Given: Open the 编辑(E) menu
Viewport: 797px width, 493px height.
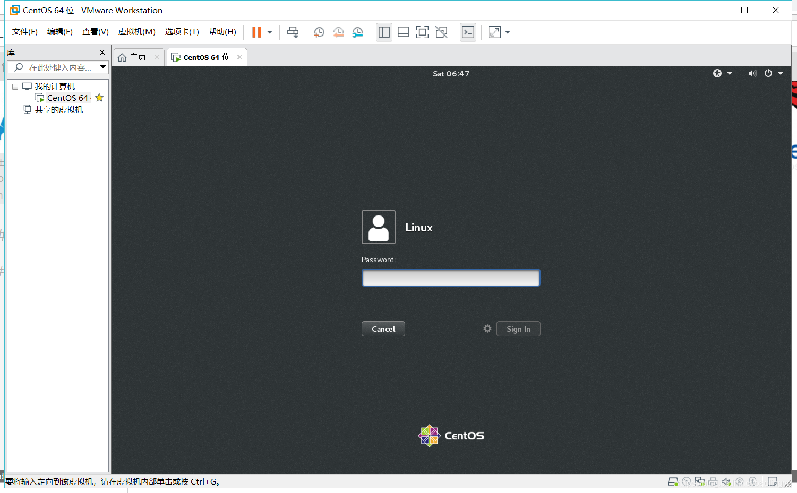Looking at the screenshot, I should pos(60,32).
